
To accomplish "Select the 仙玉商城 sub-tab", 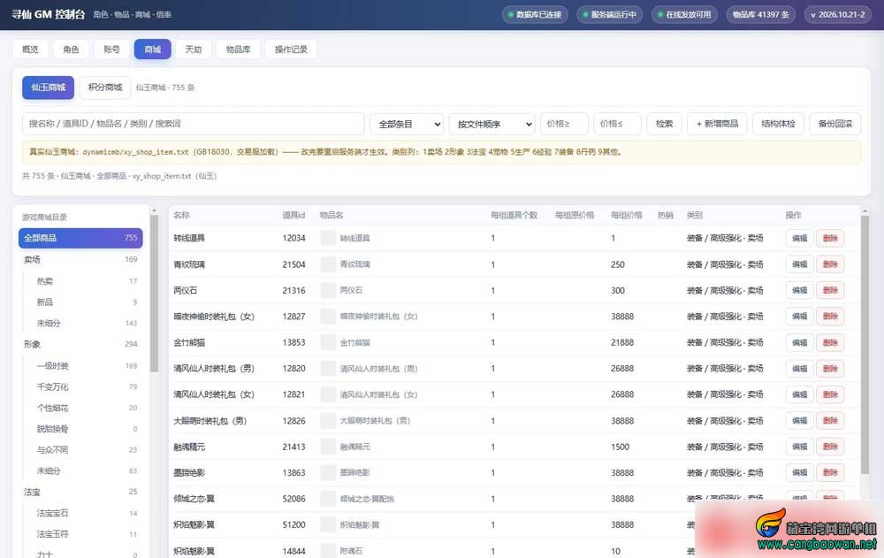I will [48, 88].
